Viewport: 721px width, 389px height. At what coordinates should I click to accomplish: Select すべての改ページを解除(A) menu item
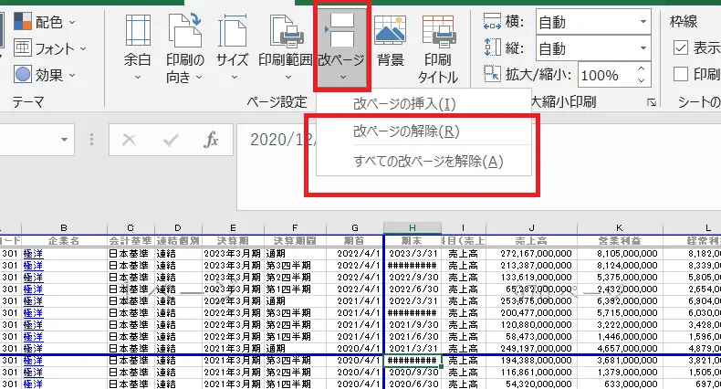point(427,162)
